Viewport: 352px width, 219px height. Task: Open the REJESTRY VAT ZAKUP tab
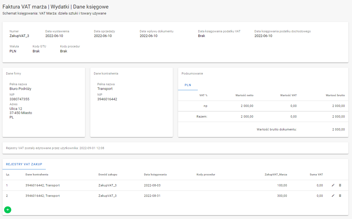pos(24,164)
